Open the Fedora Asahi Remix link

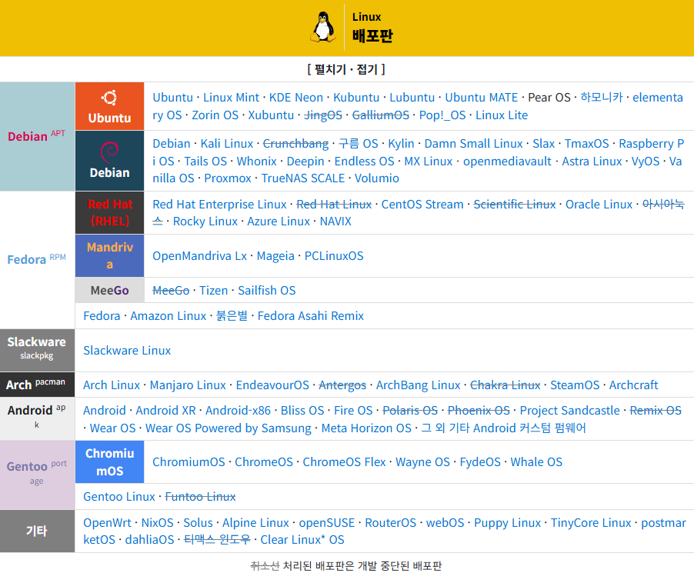[x=311, y=315]
